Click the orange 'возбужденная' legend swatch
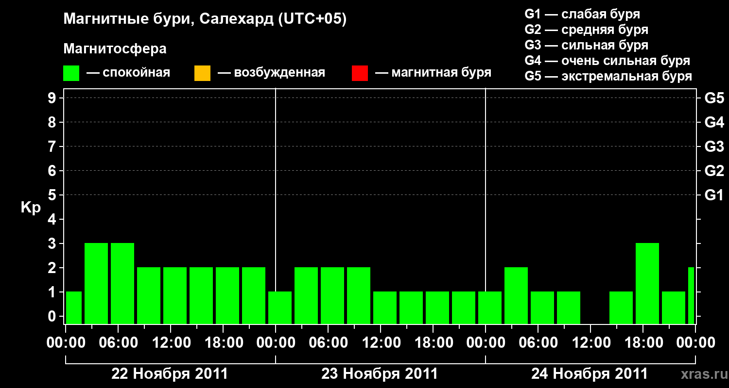729x388 pixels. pyautogui.click(x=202, y=73)
